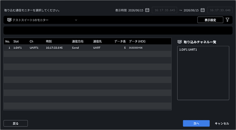This screenshot has width=236, height=130.
Task: Click the データ長 column header
Action: [120, 41]
